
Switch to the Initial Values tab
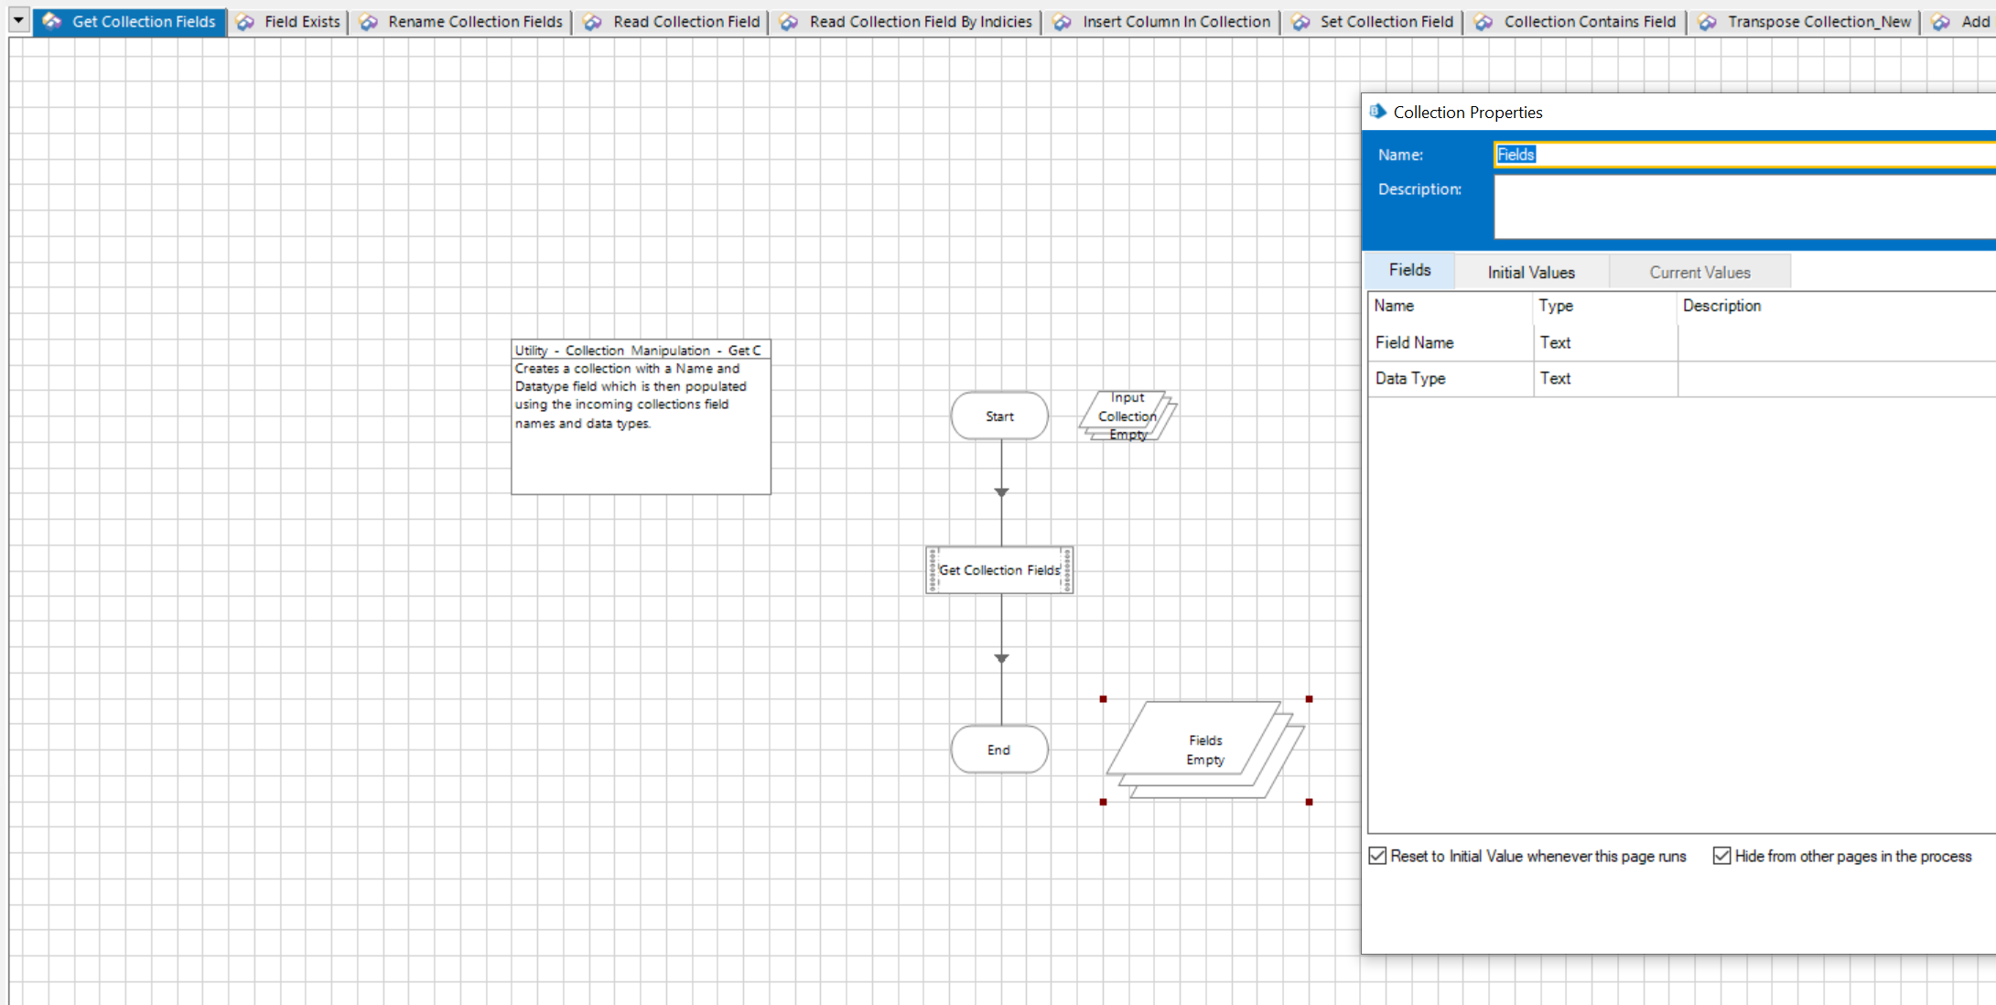(1530, 271)
